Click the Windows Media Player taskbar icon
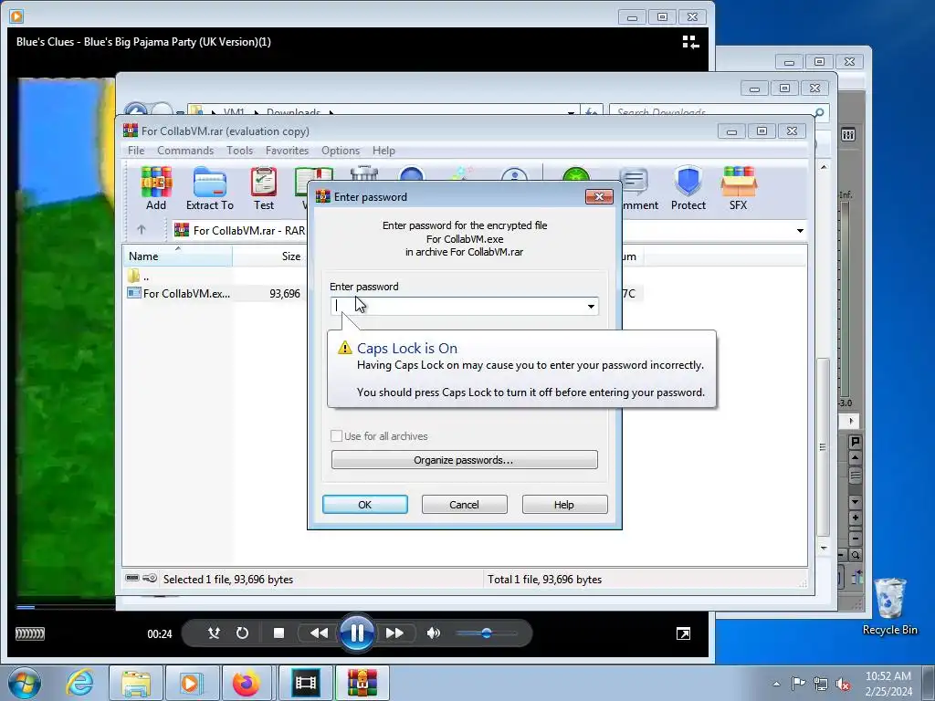935x701 pixels. [x=192, y=683]
